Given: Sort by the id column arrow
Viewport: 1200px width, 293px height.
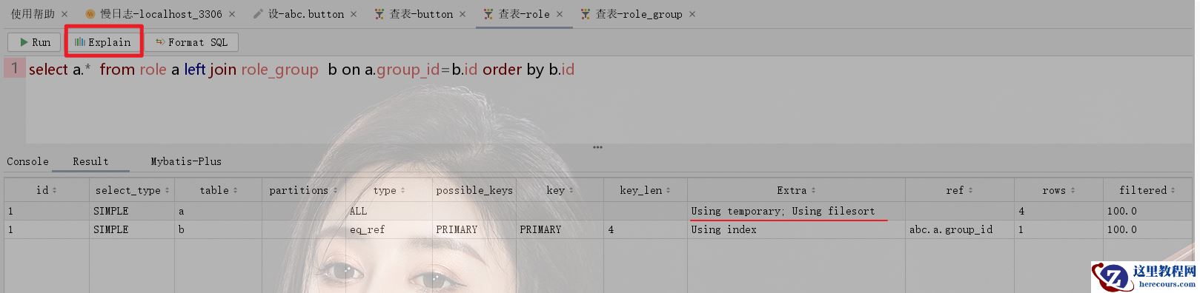Looking at the screenshot, I should tap(54, 190).
